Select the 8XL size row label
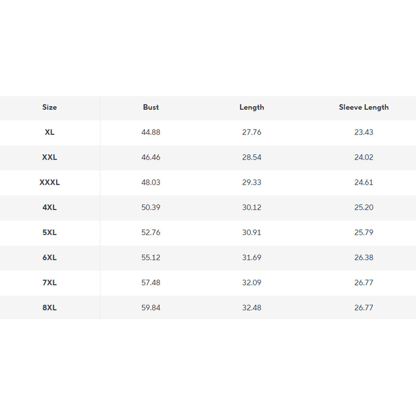Screen dimensions: 416x416 tap(49, 307)
